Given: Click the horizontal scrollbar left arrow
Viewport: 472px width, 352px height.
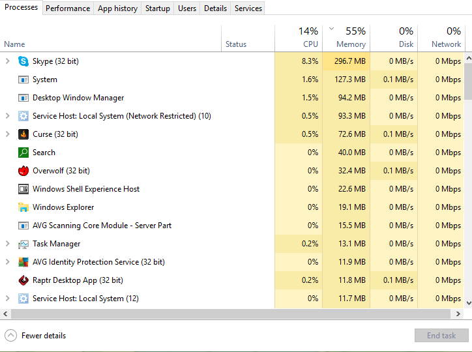Looking at the screenshot, I should 5,314.
